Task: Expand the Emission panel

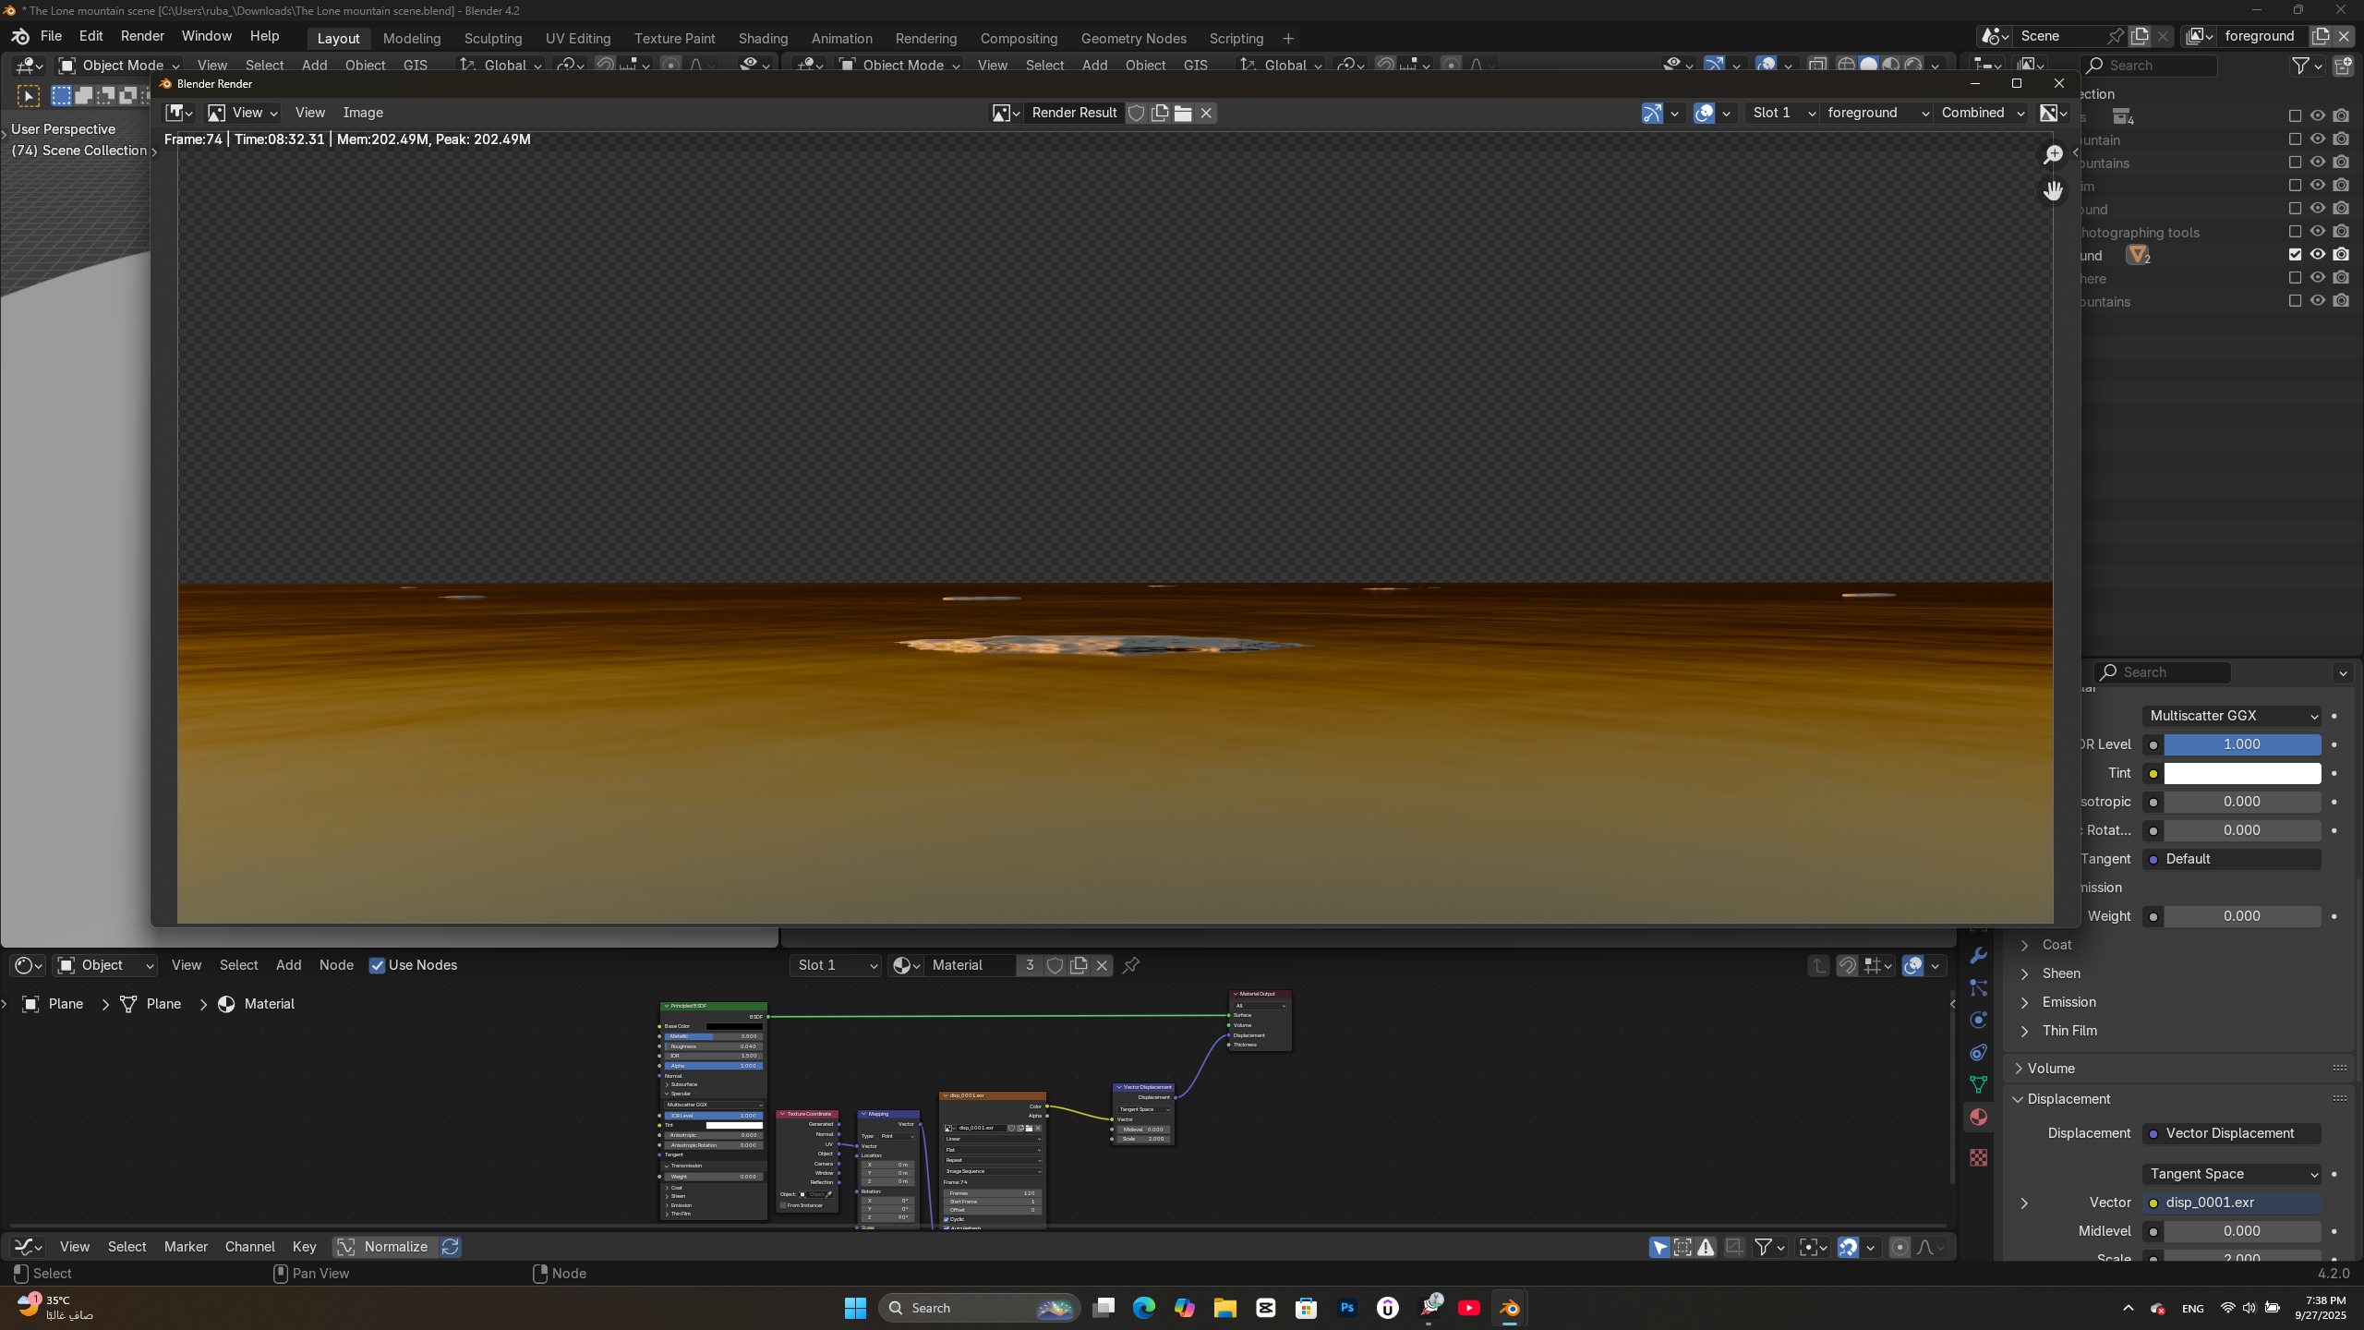Action: coord(2068,1002)
